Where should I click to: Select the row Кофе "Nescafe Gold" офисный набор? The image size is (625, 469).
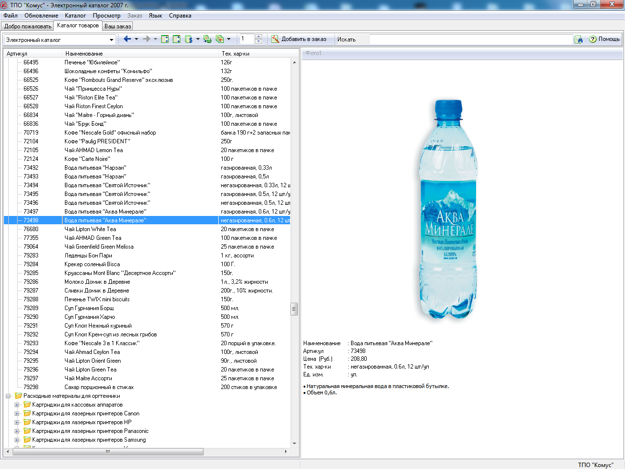[147, 133]
